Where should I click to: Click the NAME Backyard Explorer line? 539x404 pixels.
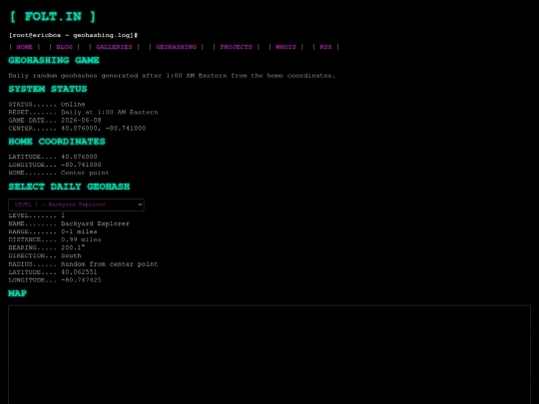(x=69, y=223)
